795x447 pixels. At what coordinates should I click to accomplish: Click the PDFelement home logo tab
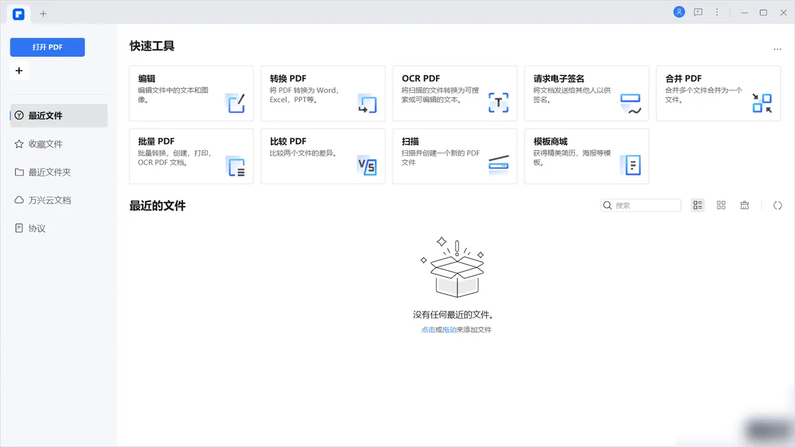coord(19,14)
